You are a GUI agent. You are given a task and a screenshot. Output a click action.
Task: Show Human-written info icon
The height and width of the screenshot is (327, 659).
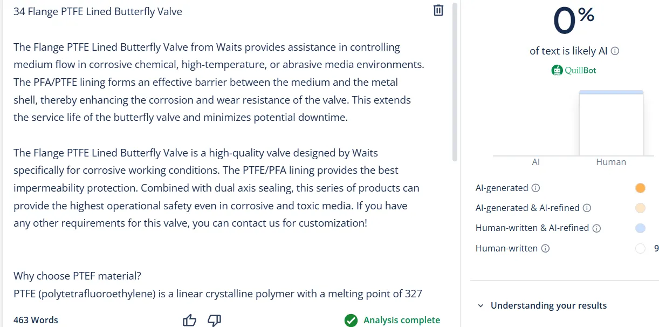point(545,249)
